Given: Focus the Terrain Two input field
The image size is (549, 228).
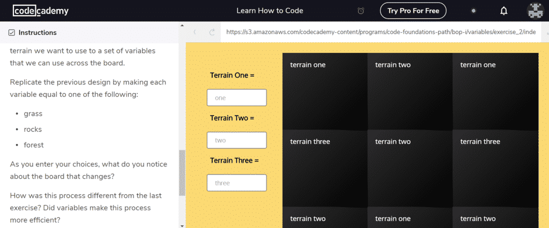Looking at the screenshot, I should (236, 140).
